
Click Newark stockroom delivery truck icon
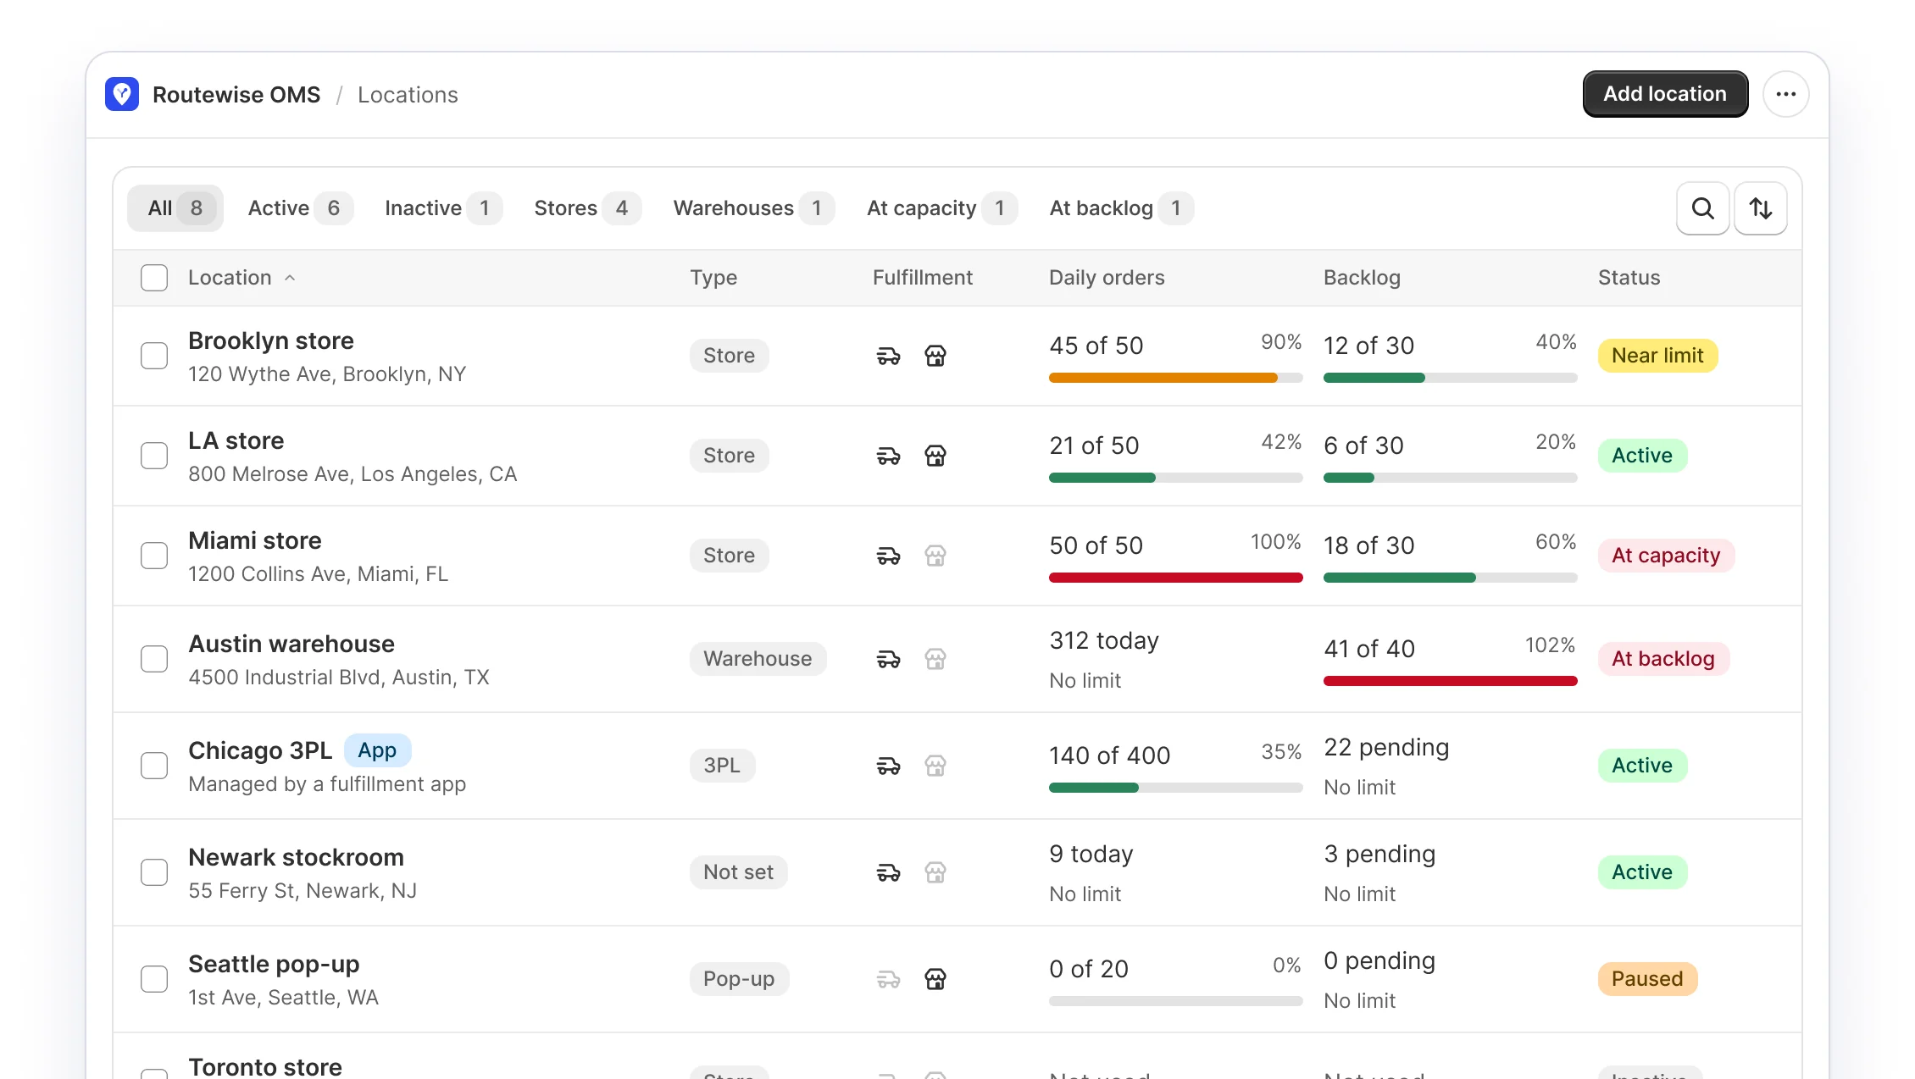pos(888,872)
